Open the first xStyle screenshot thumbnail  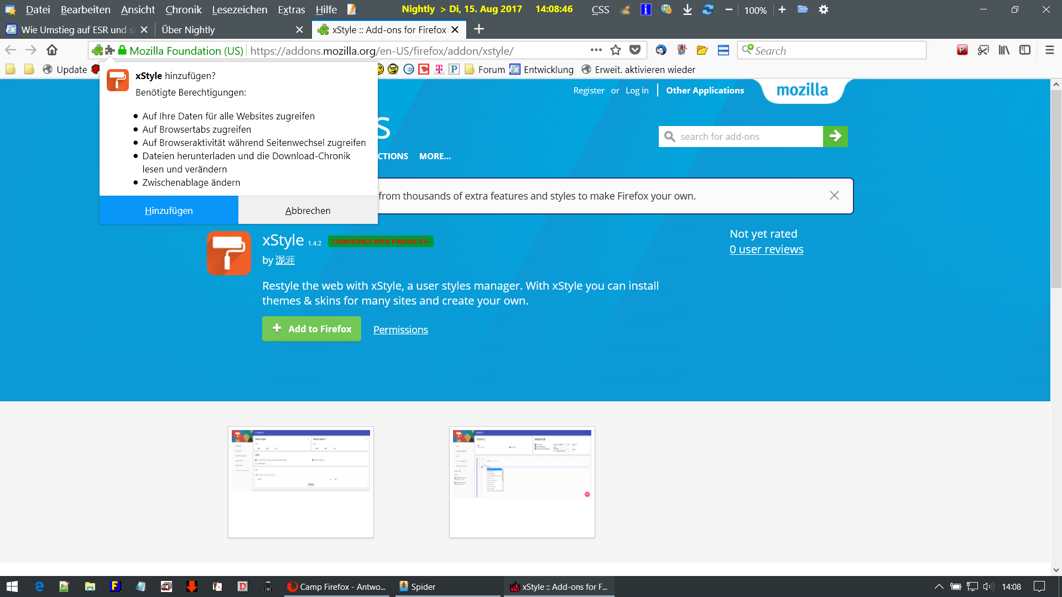pyautogui.click(x=301, y=481)
